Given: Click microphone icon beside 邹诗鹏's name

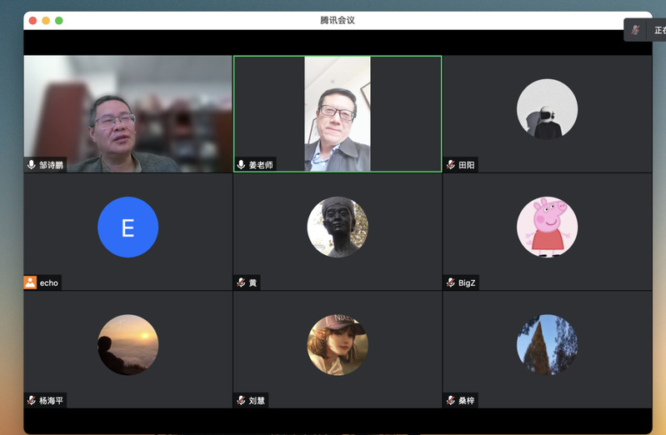Looking at the screenshot, I should (x=32, y=165).
